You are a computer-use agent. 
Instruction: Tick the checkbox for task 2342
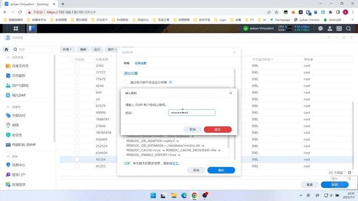pyautogui.click(x=77, y=66)
